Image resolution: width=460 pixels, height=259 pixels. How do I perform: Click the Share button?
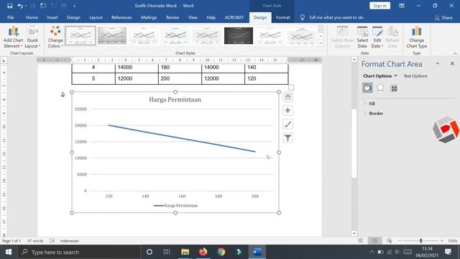pos(443,18)
